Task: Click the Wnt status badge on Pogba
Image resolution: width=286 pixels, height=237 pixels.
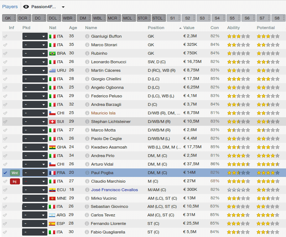Action: coord(15,173)
